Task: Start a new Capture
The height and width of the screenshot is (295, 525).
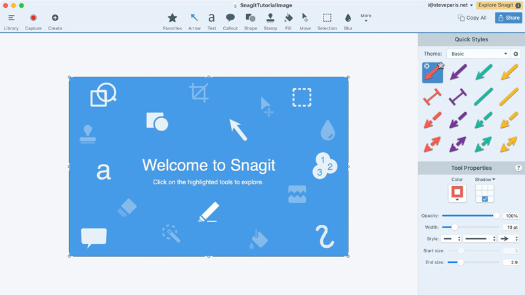Action: point(33,22)
